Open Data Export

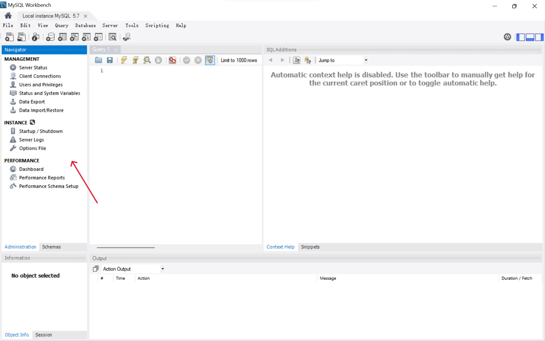pos(32,102)
